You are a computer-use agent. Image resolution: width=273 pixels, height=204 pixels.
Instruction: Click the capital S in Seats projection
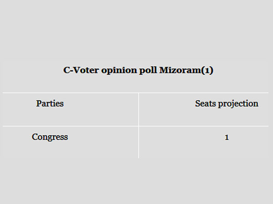tap(198, 103)
